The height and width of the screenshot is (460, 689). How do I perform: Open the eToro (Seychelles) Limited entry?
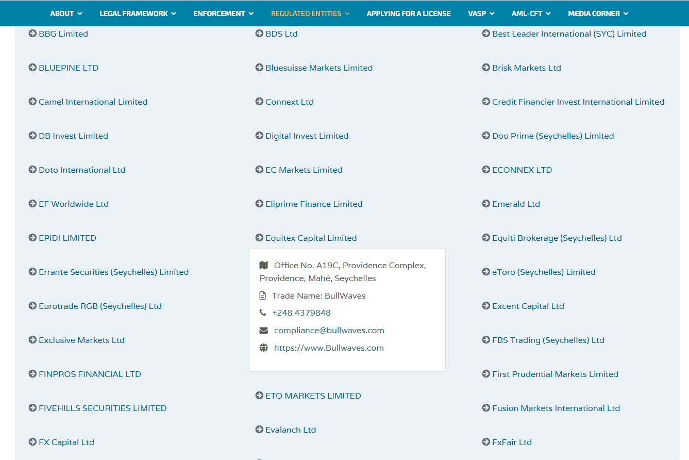(544, 272)
